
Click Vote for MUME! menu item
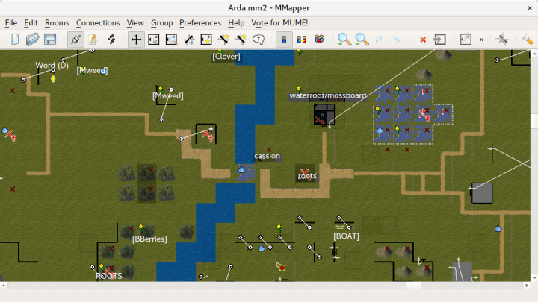coord(279,23)
